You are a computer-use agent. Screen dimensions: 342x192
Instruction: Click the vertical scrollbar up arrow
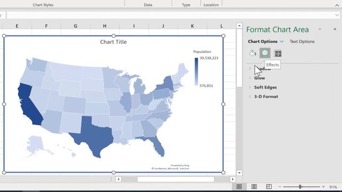point(239,26)
